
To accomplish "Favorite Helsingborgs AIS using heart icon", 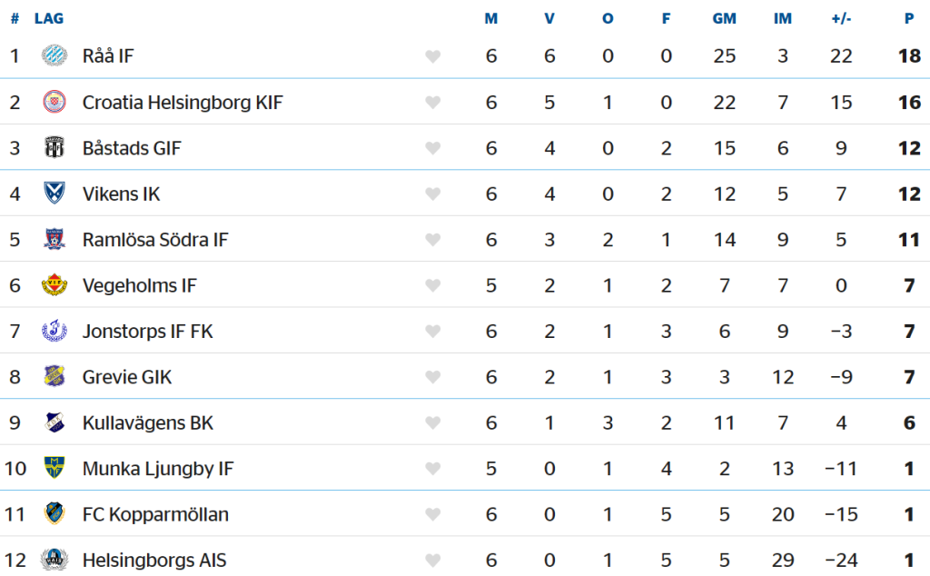I will (432, 561).
